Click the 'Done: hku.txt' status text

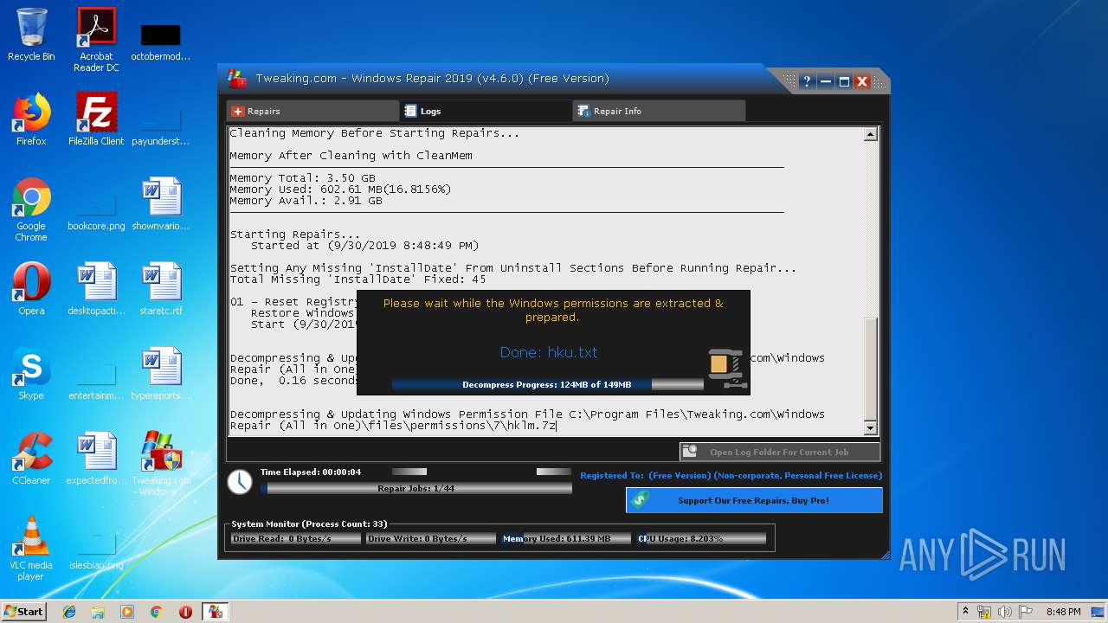(549, 352)
